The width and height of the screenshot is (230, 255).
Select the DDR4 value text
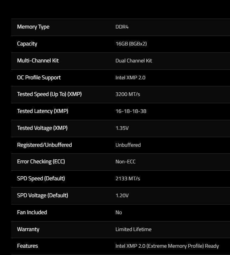122,27
